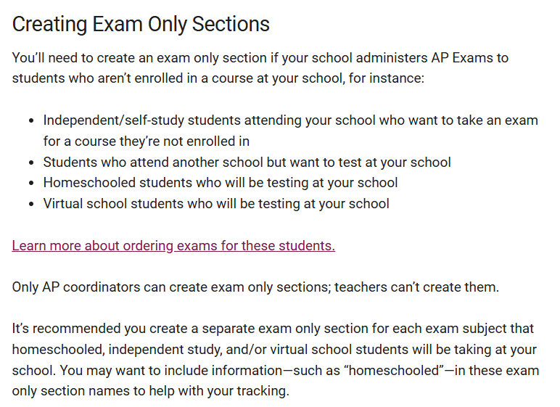Screen dimensions: 560x407
Task: Select the Independent/self-study students list item
Action: (290, 131)
